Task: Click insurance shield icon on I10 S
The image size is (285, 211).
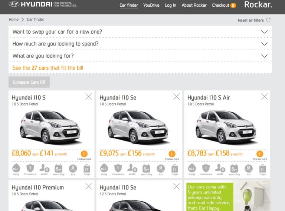Action: [30, 168]
